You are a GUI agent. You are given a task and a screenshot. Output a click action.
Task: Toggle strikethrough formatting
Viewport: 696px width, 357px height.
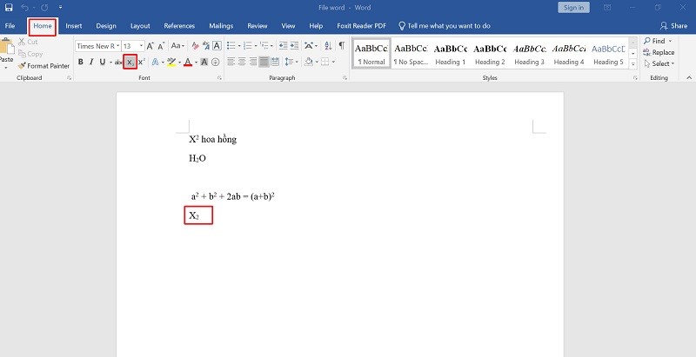(118, 63)
